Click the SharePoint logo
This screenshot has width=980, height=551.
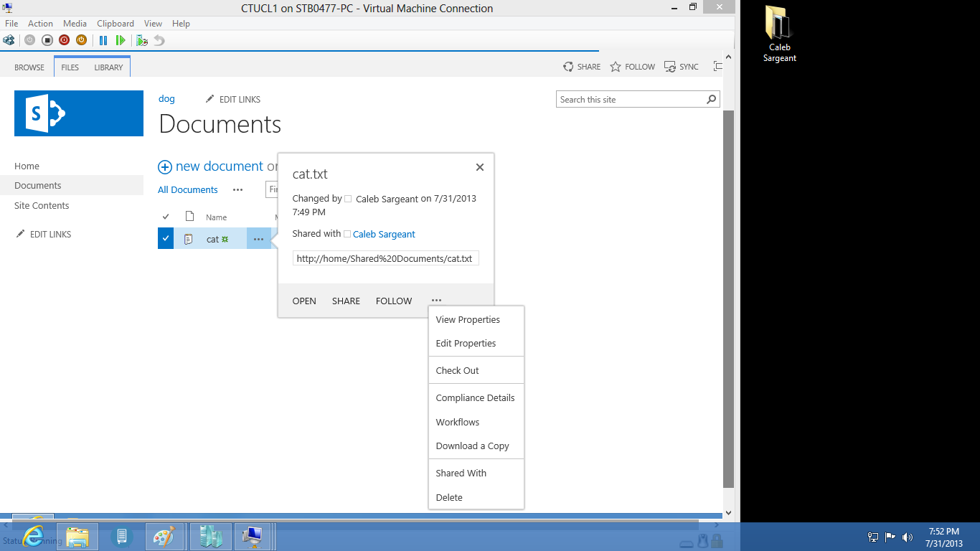pos(79,113)
